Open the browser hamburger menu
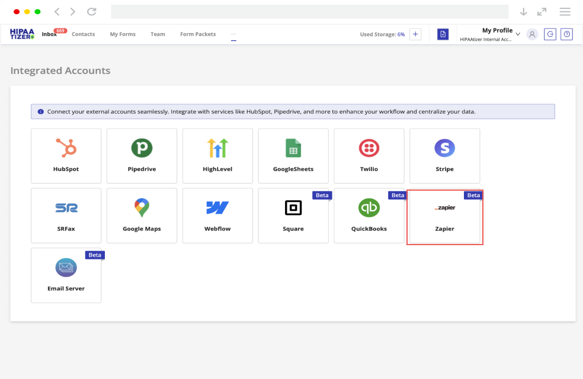Screen dimensions: 583x379 point(565,11)
